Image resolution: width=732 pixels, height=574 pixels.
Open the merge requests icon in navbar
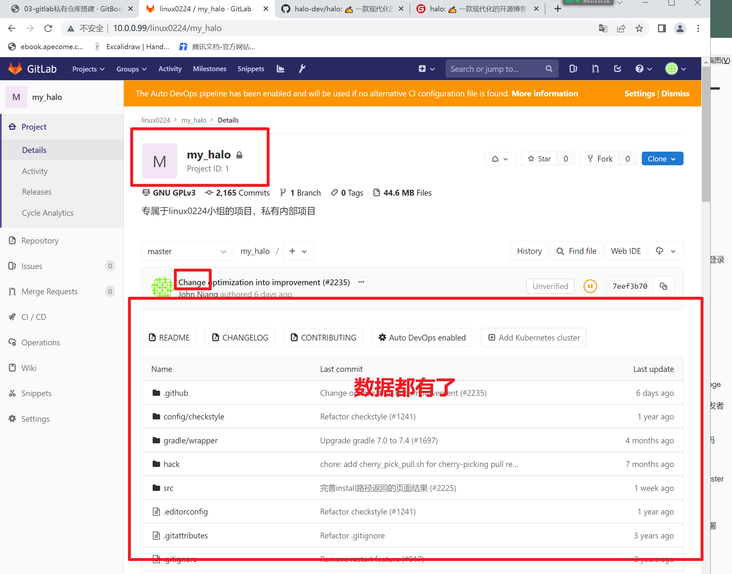tap(595, 69)
